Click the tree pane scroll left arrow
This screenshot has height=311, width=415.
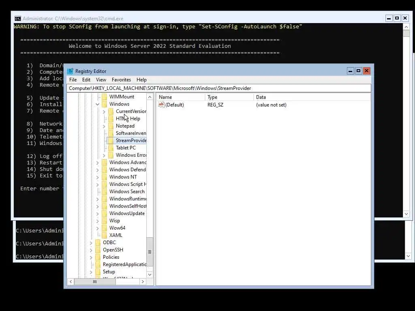point(71,282)
